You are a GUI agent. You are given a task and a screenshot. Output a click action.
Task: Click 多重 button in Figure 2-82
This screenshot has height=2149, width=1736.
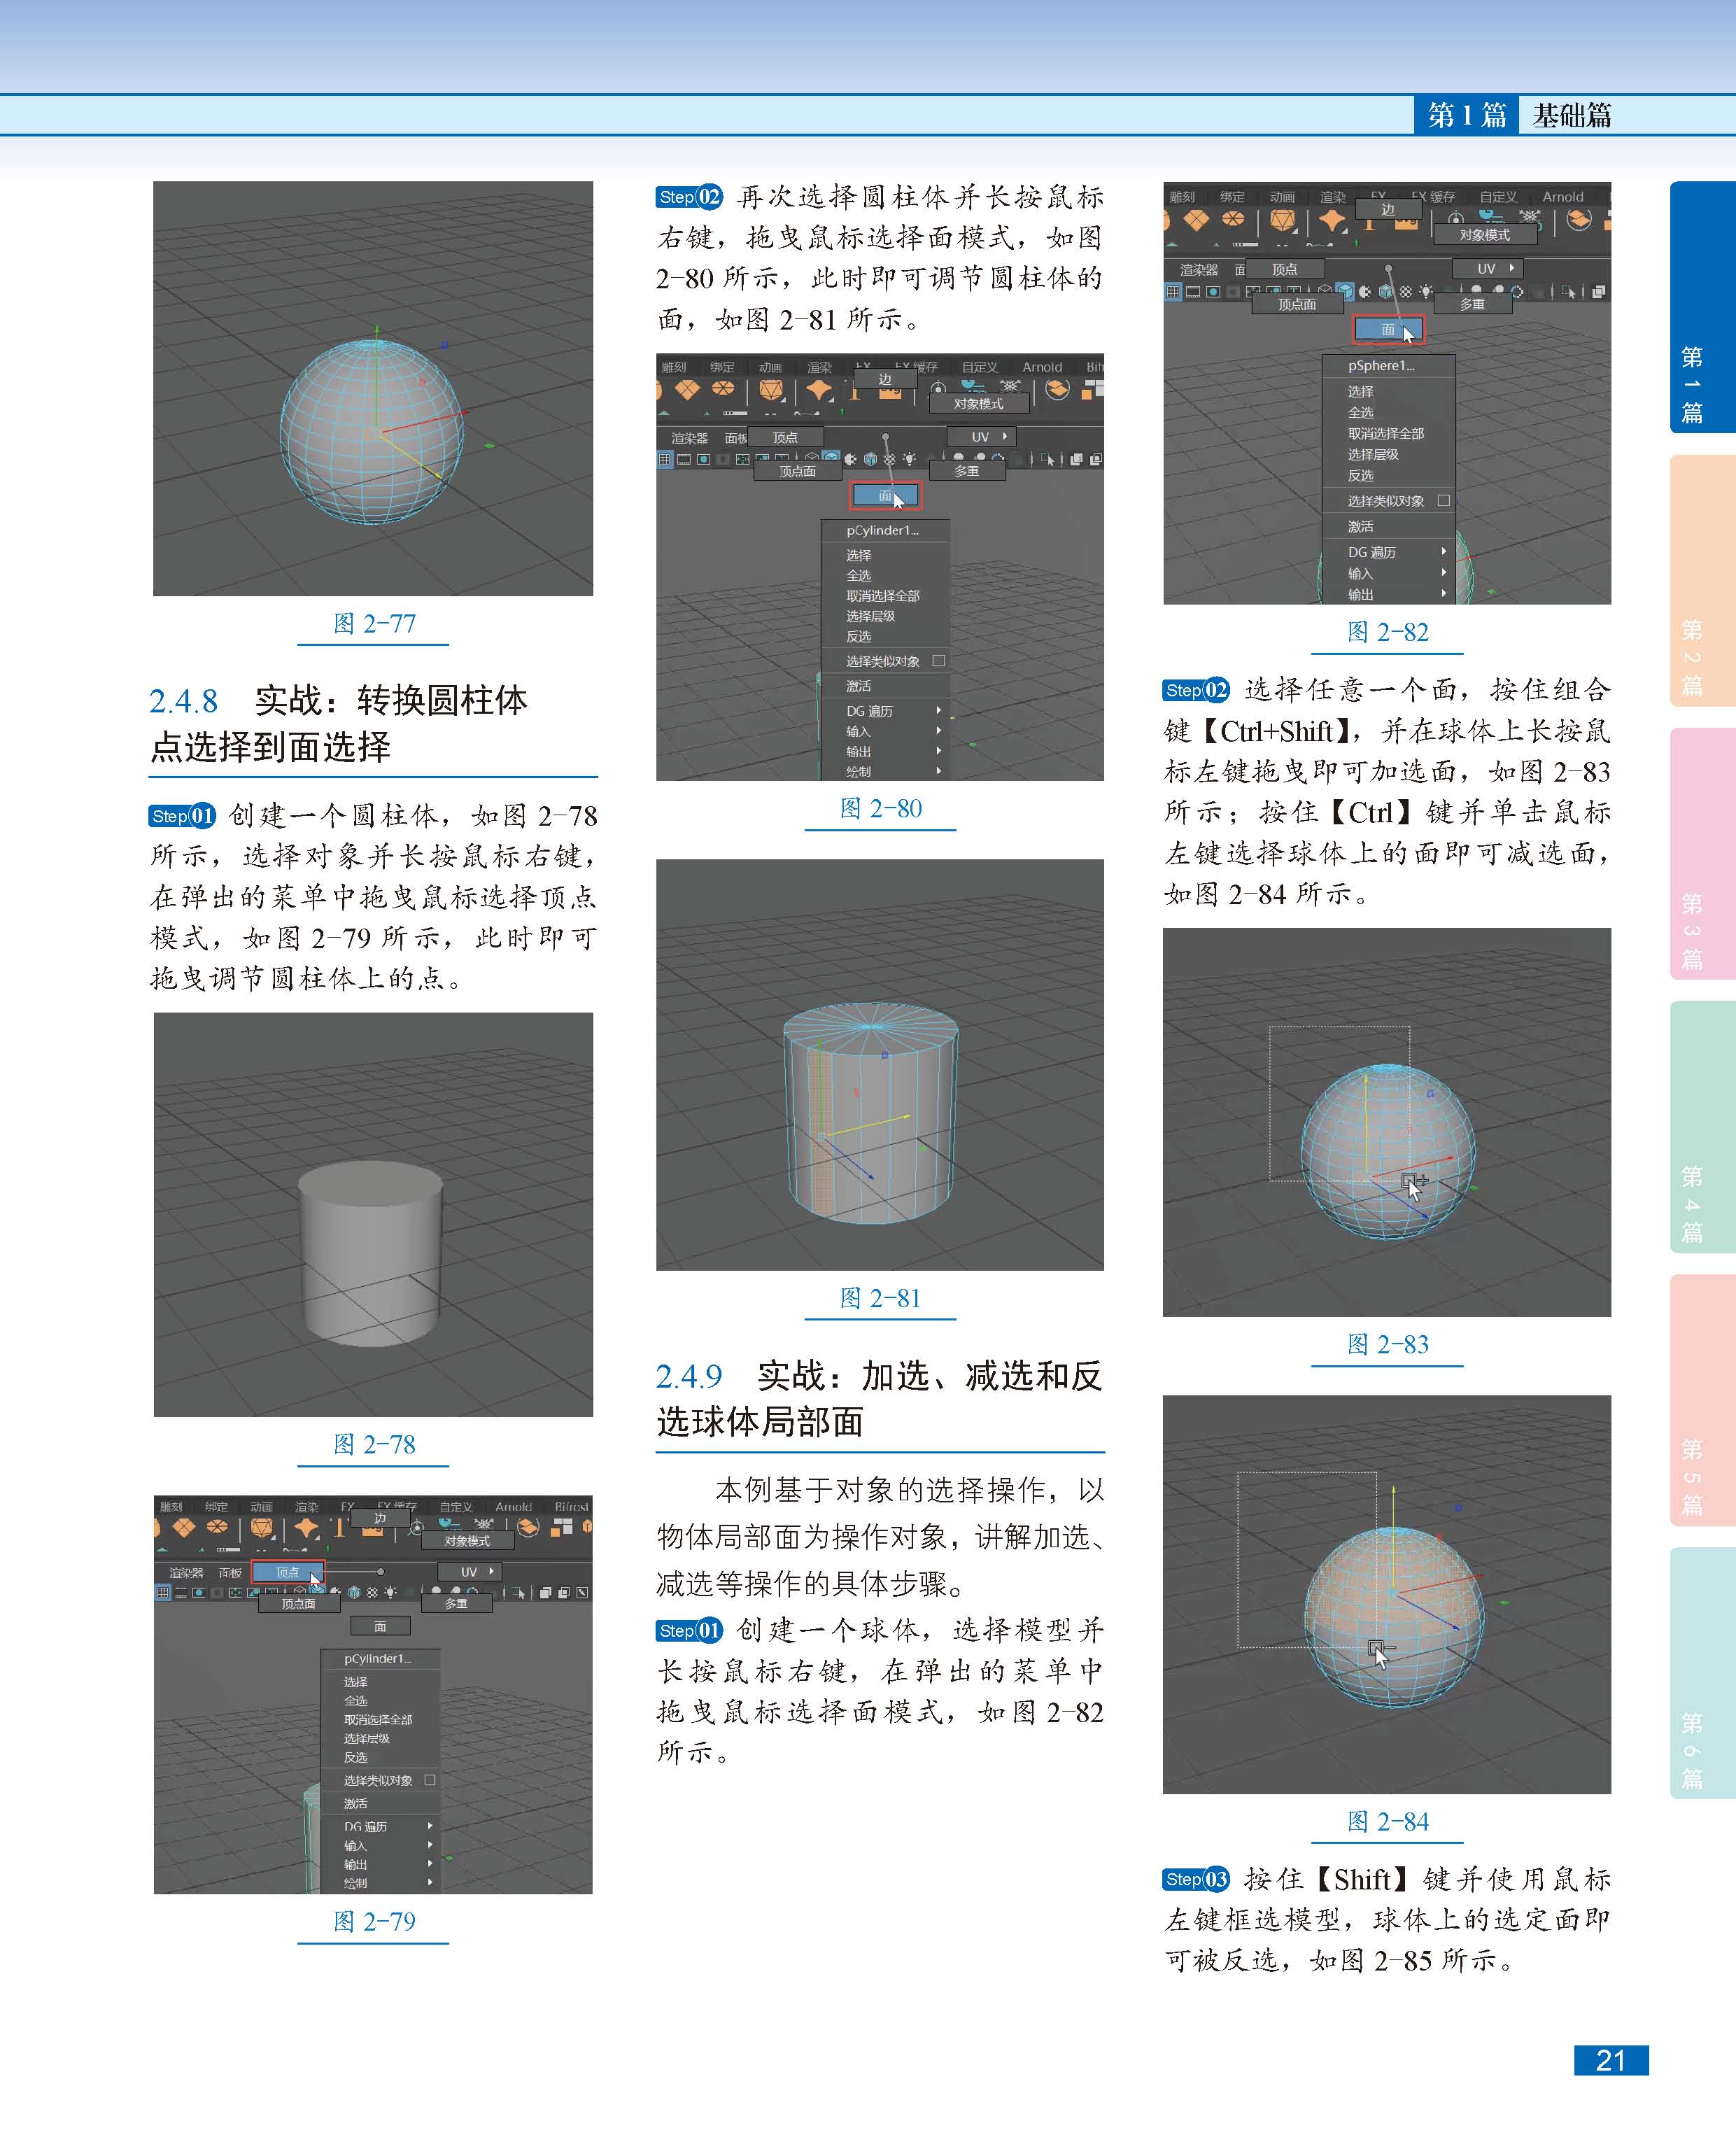(x=1473, y=304)
